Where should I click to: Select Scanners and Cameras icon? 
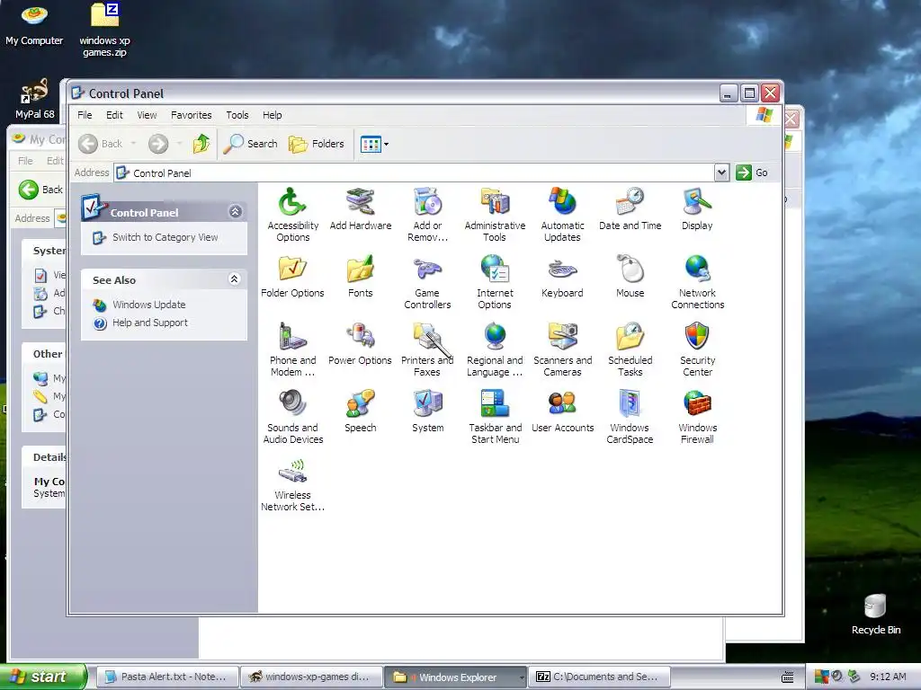click(x=562, y=349)
